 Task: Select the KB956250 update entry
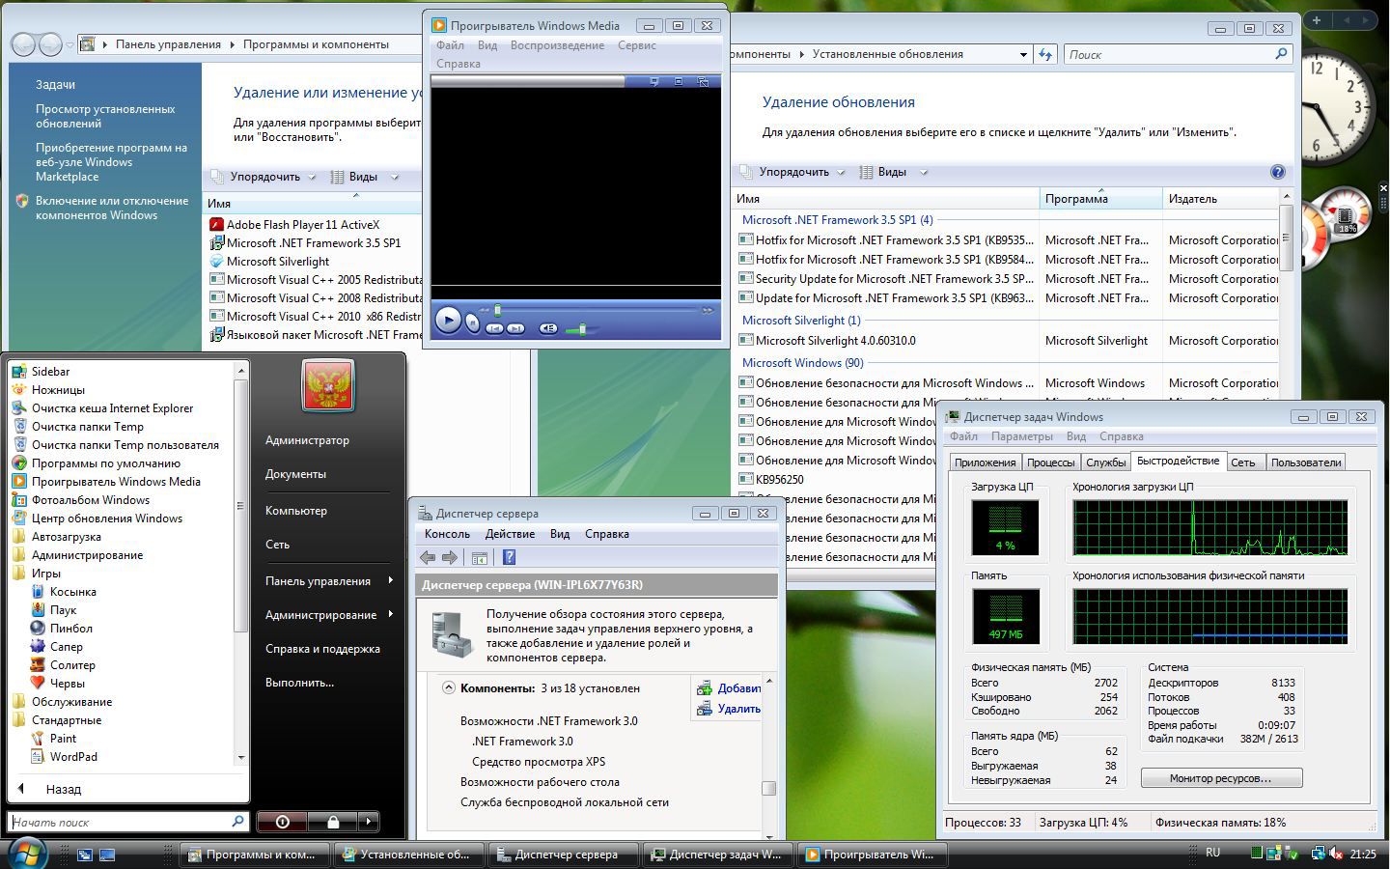[780, 480]
